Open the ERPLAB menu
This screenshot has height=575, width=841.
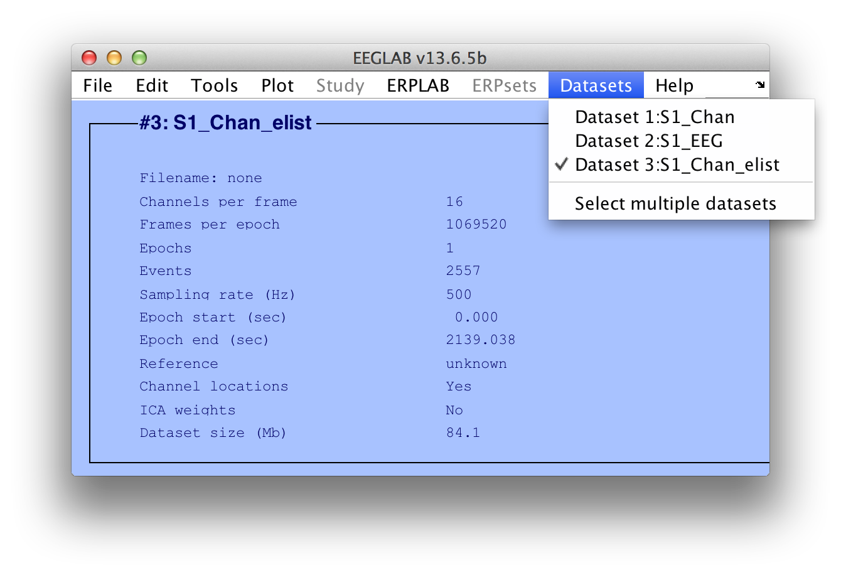[x=418, y=85]
